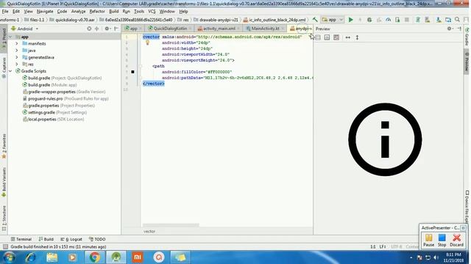Open build.gradle (Module: app)
This screenshot has width=471, height=264.
(49, 85)
